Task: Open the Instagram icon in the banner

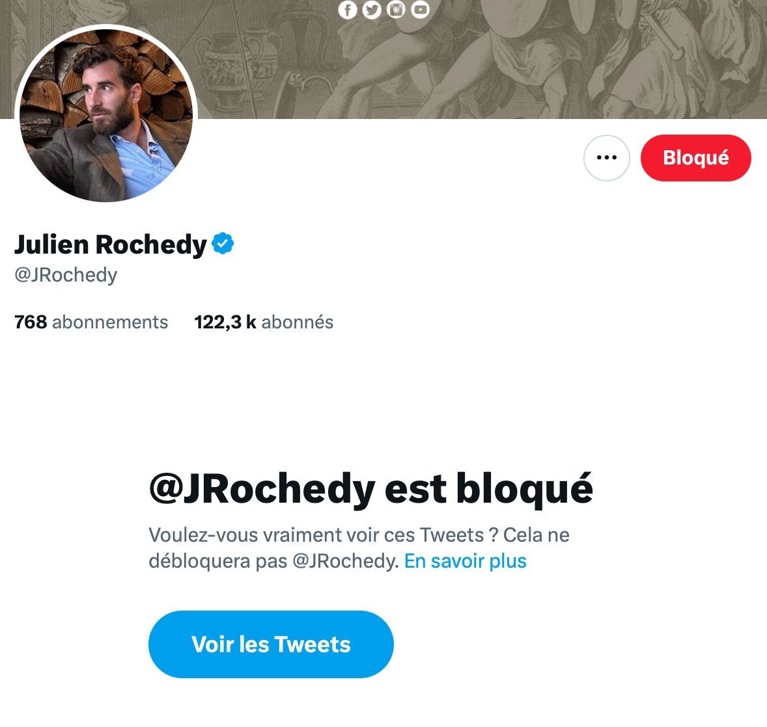Action: (396, 10)
